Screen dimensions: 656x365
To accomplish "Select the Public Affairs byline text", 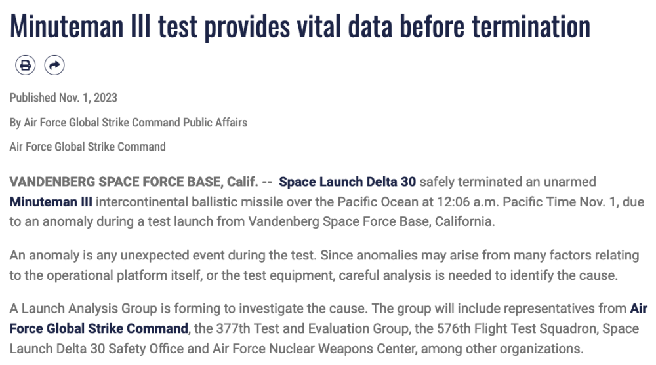I will (x=129, y=123).
